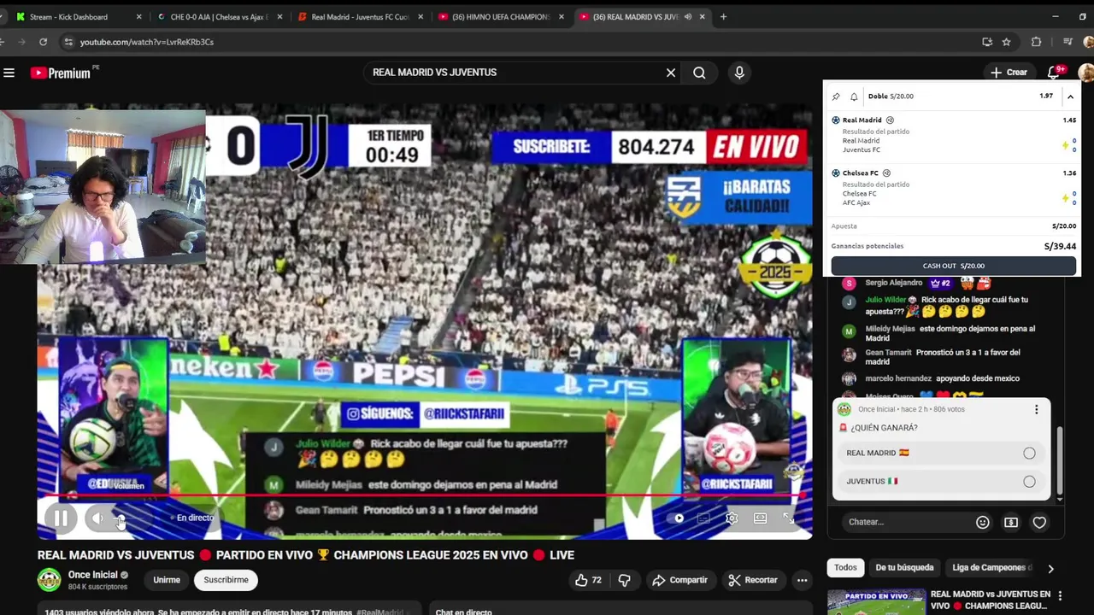Open video settings gear

point(732,518)
